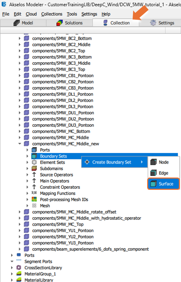Click the Element Sets hexagon icon
The image size is (181, 282).
point(34,162)
